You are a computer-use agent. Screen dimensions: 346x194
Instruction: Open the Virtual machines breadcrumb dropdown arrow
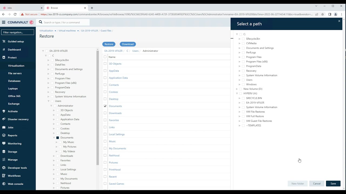pyautogui.click(x=78, y=31)
